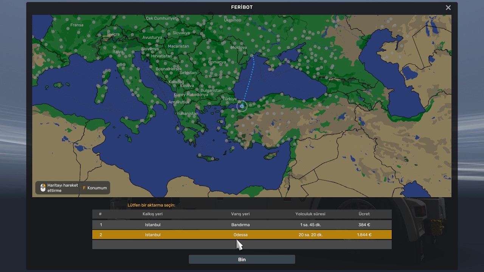The height and width of the screenshot is (272, 484).
Task: Click the Ukraine label on the map
Action: tap(231, 20)
